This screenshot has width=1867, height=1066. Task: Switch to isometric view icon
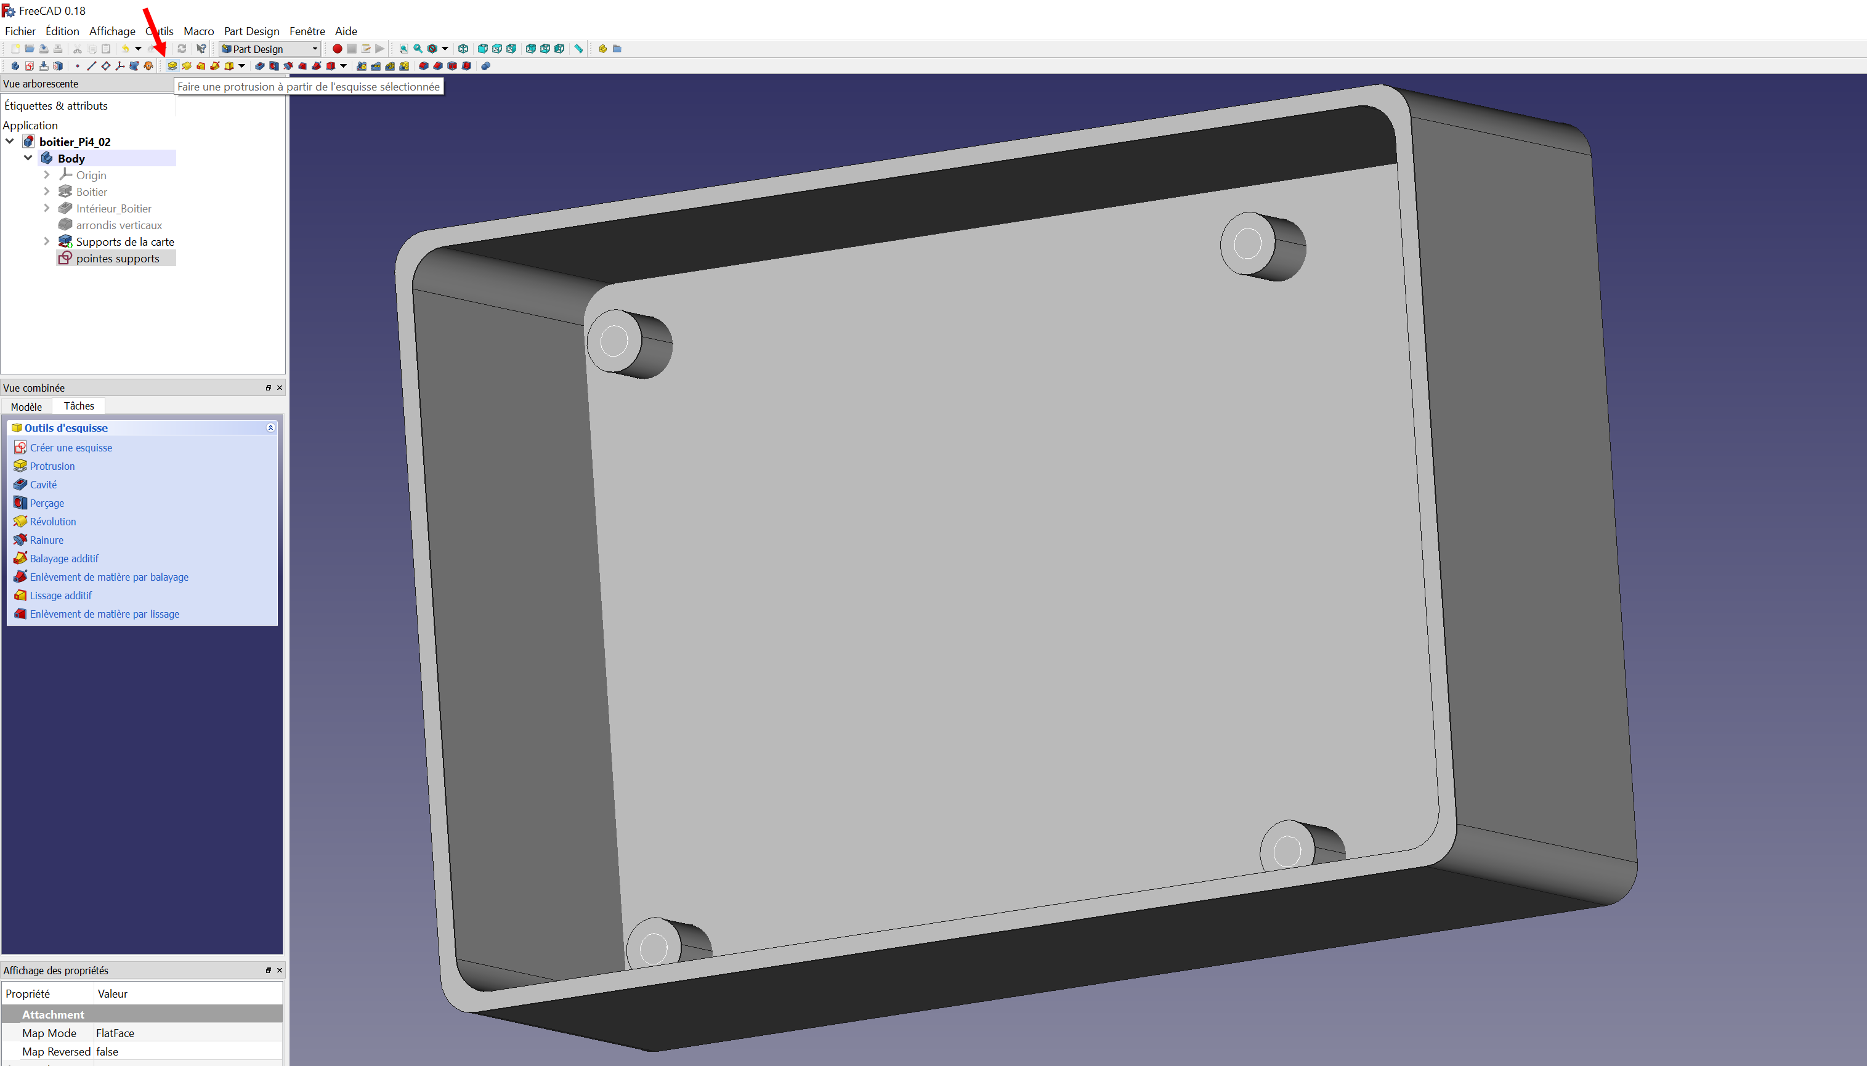pyautogui.click(x=463, y=49)
